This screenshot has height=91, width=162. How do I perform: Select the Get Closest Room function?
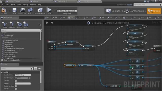pos(11,53)
